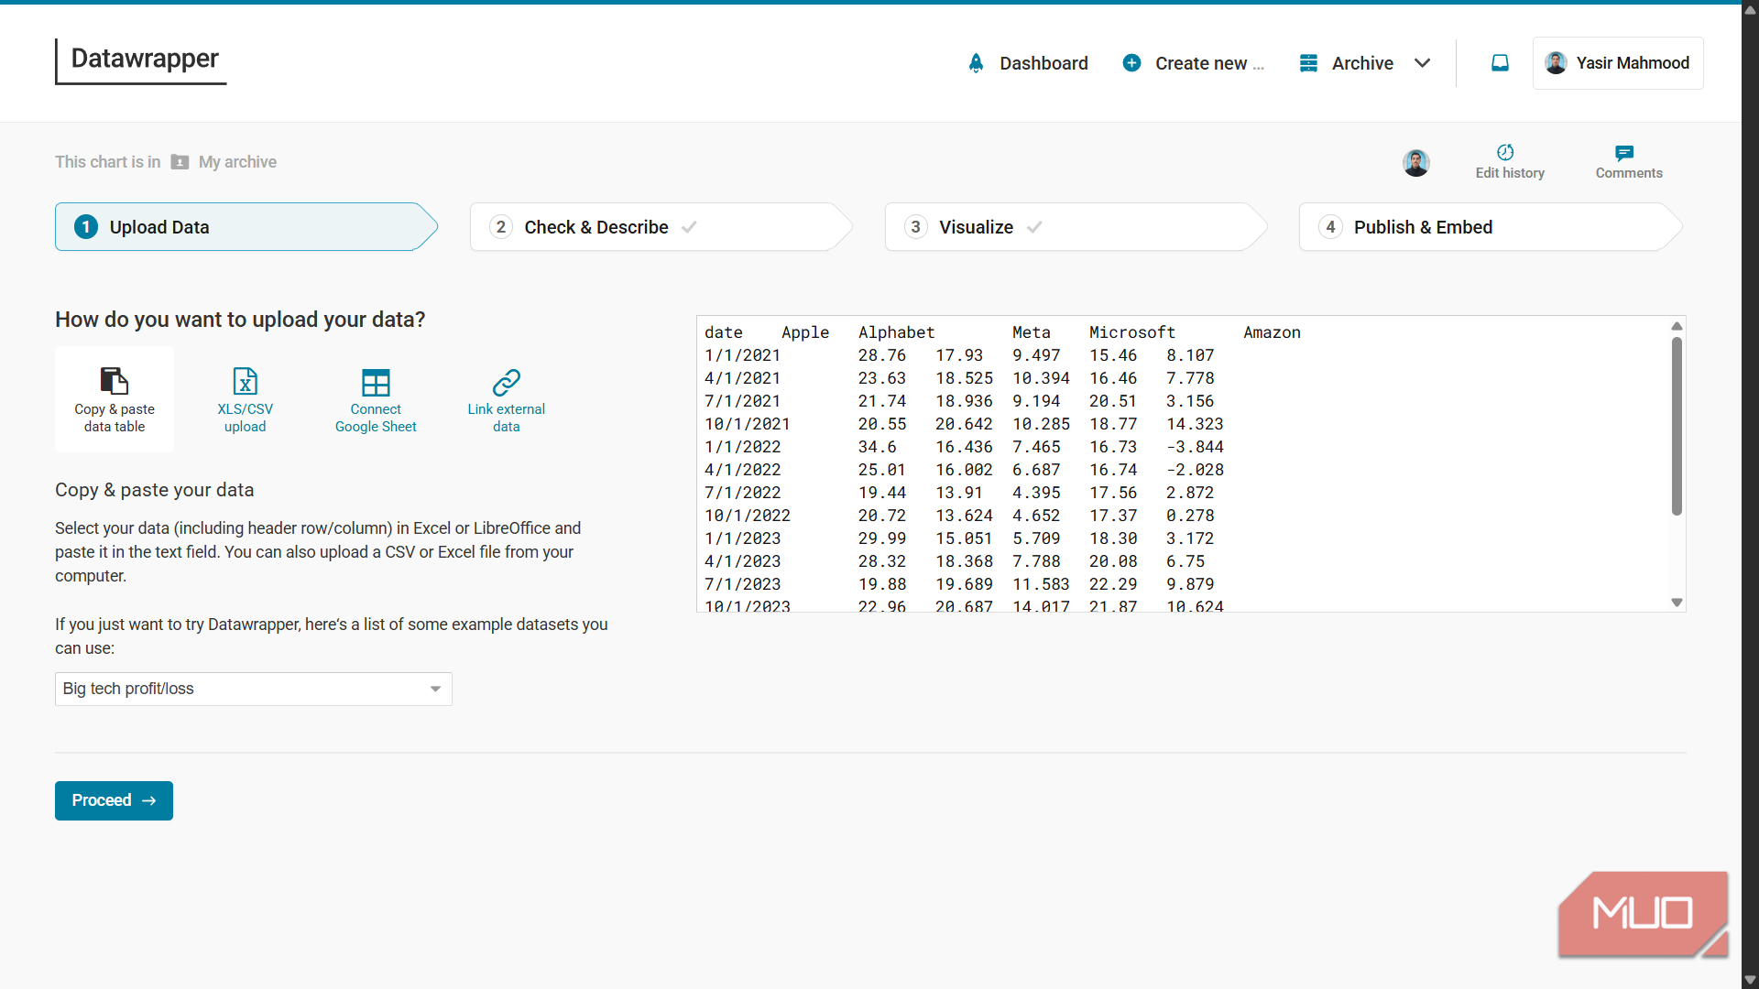Go to step 1 Upload Data
The height and width of the screenshot is (989, 1759).
click(245, 227)
